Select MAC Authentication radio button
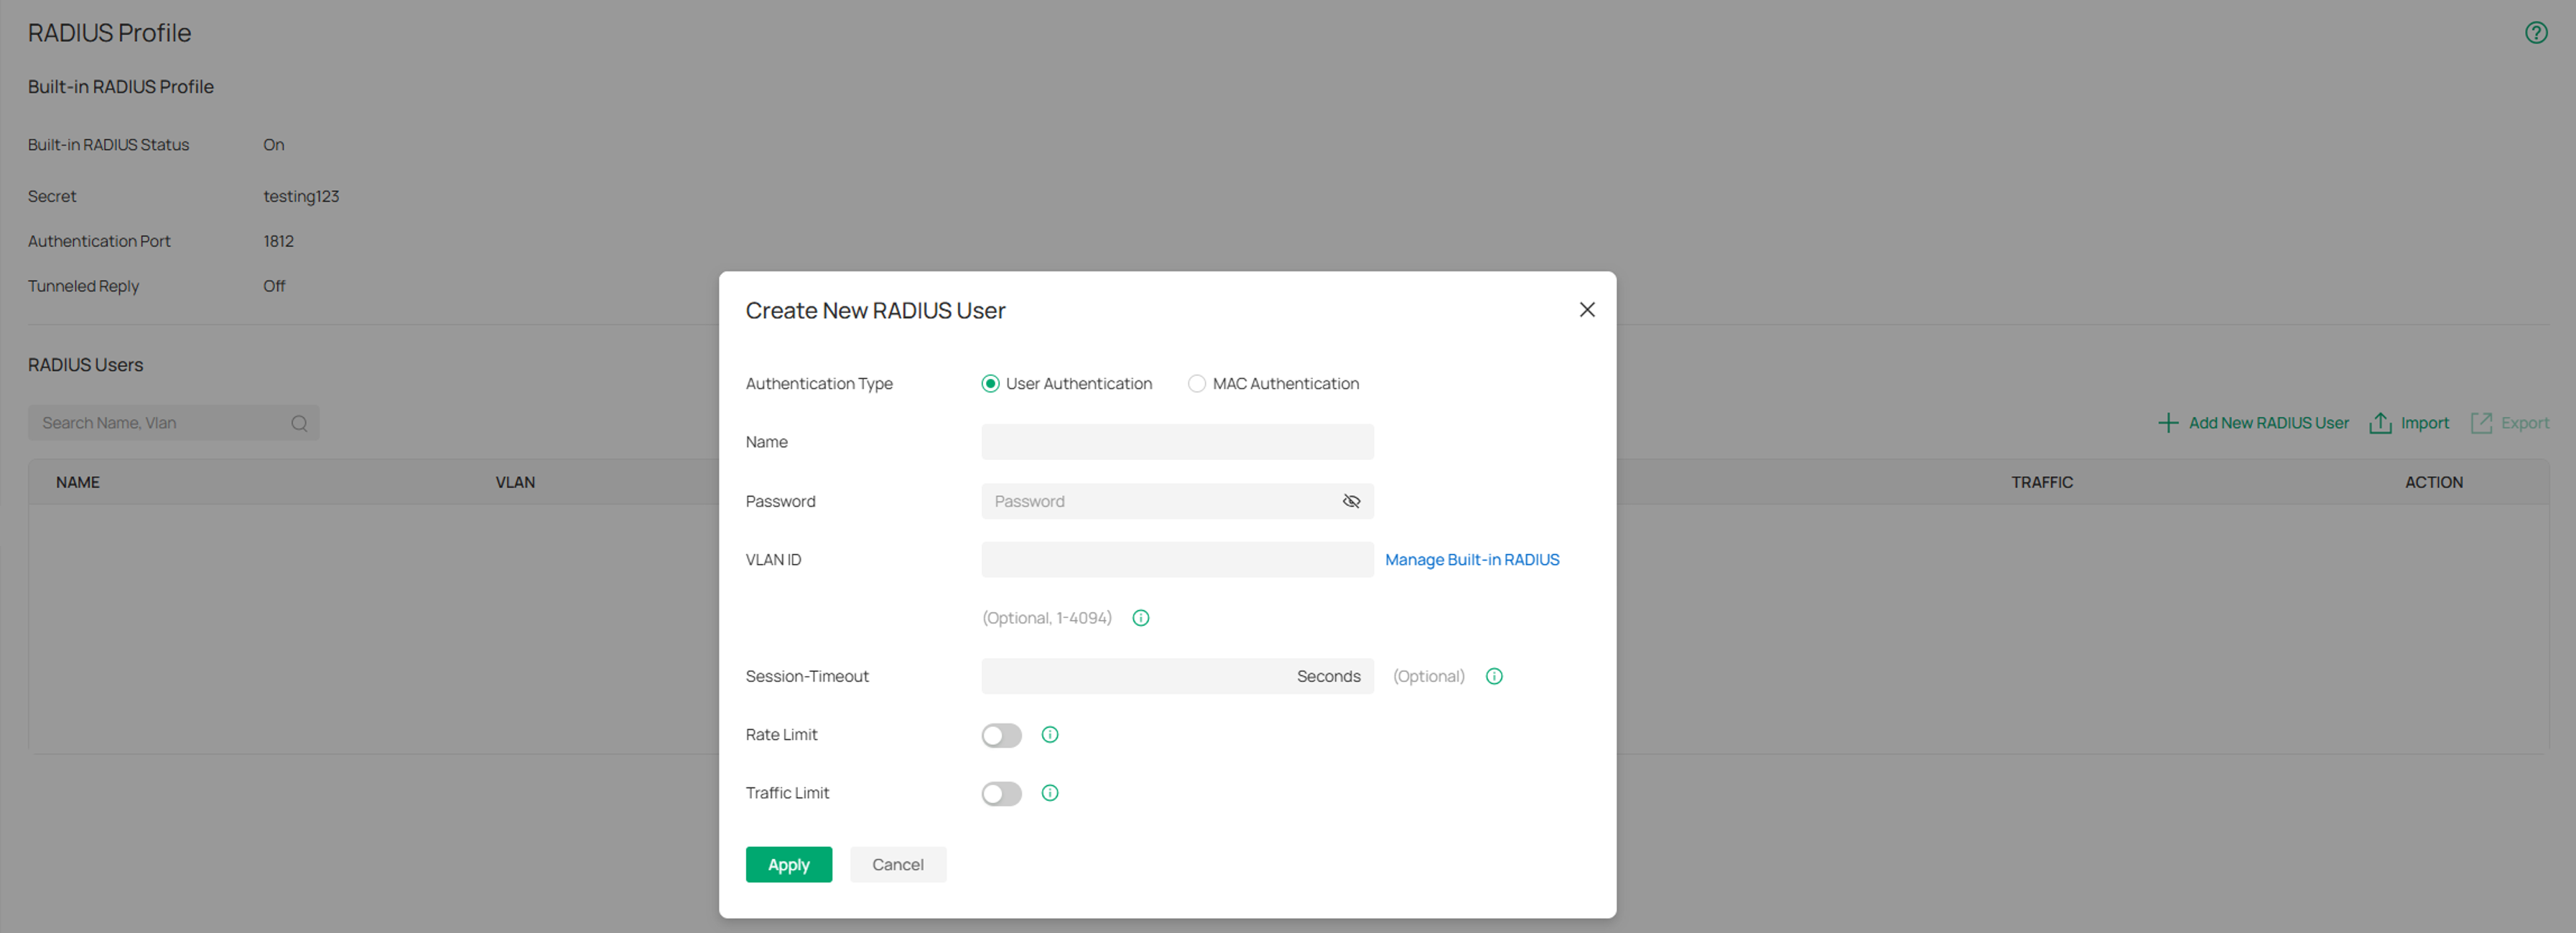 [x=1196, y=383]
